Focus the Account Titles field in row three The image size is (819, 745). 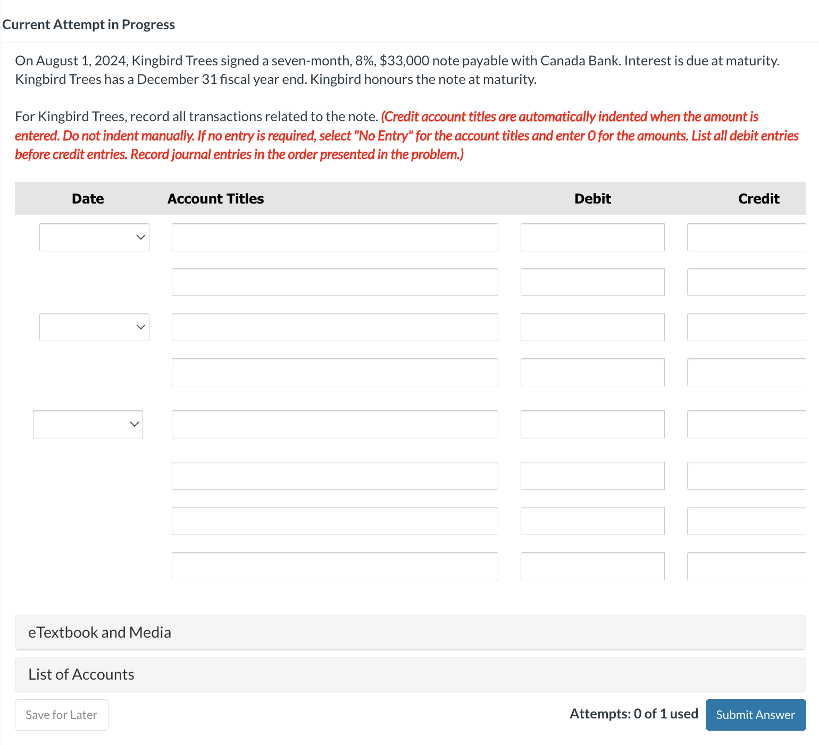(x=335, y=327)
